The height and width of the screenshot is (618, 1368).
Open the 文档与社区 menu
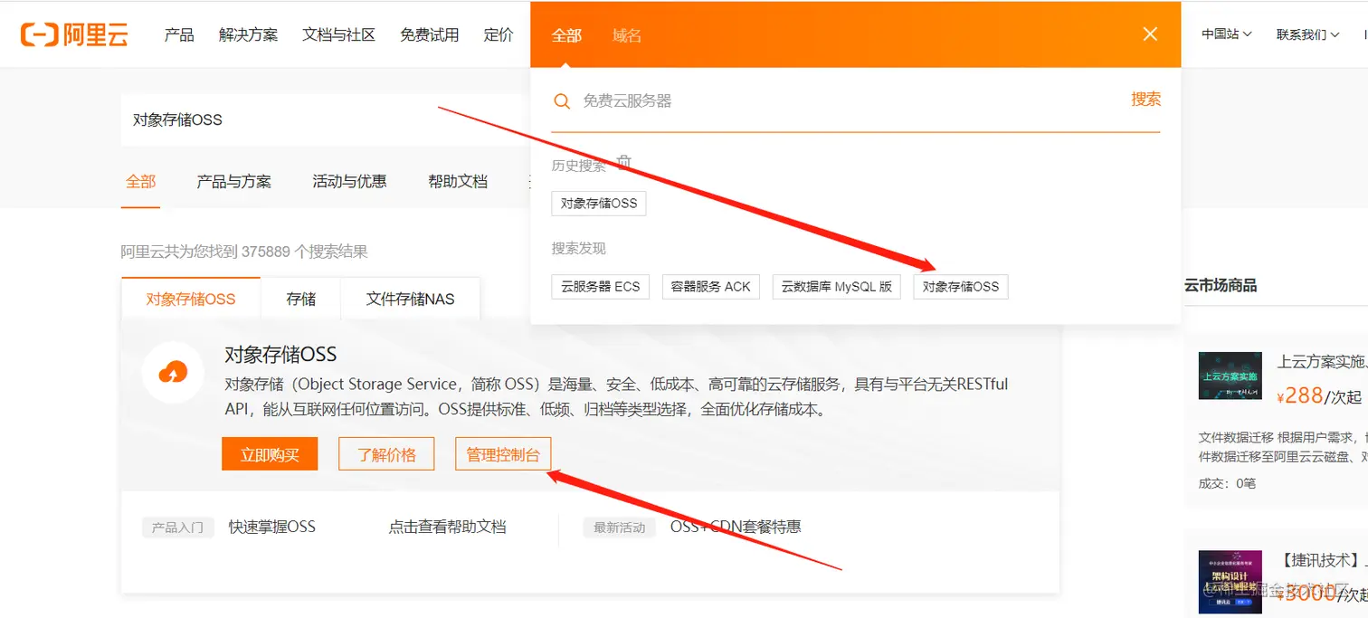click(339, 35)
